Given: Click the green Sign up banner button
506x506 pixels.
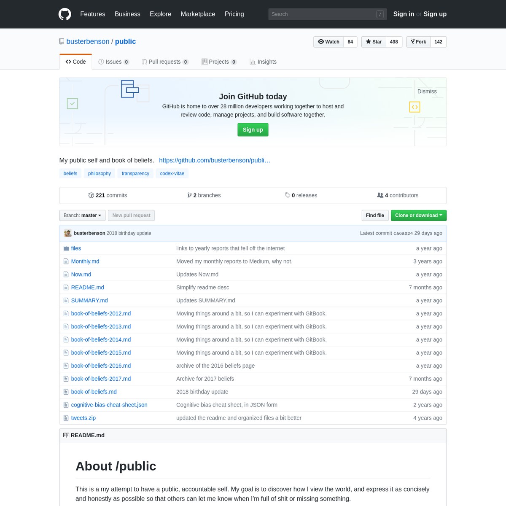Looking at the screenshot, I should pyautogui.click(x=253, y=130).
